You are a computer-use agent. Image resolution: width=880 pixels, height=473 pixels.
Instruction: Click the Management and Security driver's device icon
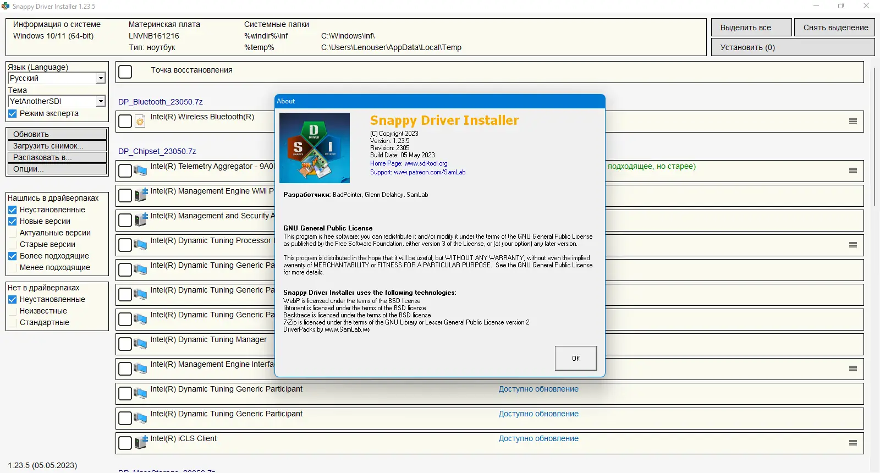tap(141, 219)
